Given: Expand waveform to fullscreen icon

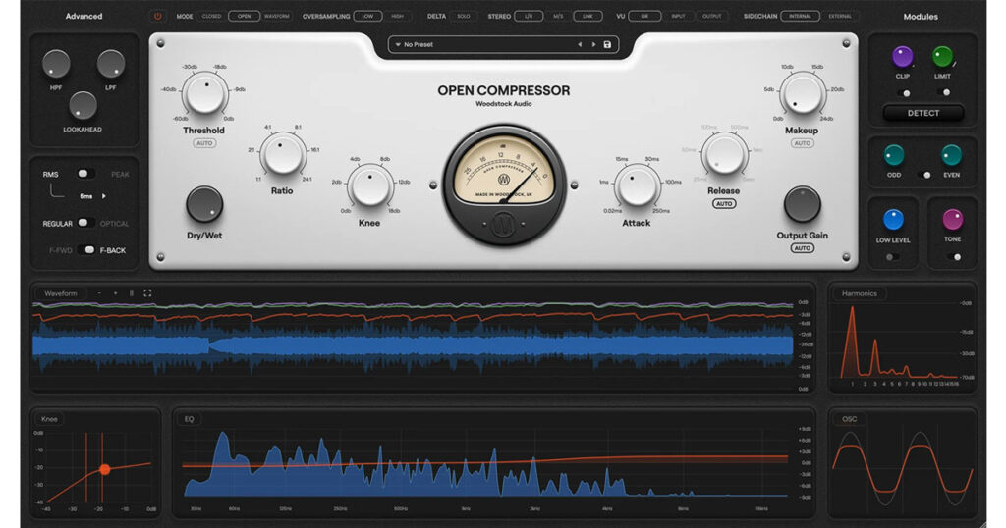Looking at the screenshot, I should pyautogui.click(x=147, y=293).
